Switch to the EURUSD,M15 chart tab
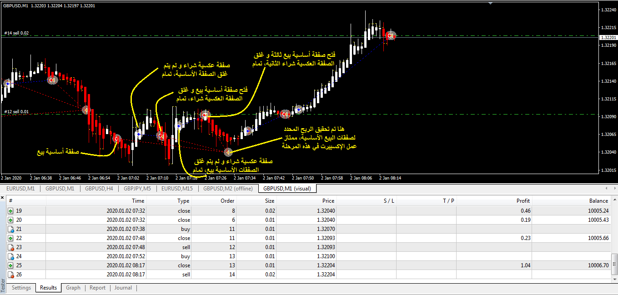 (x=177, y=189)
